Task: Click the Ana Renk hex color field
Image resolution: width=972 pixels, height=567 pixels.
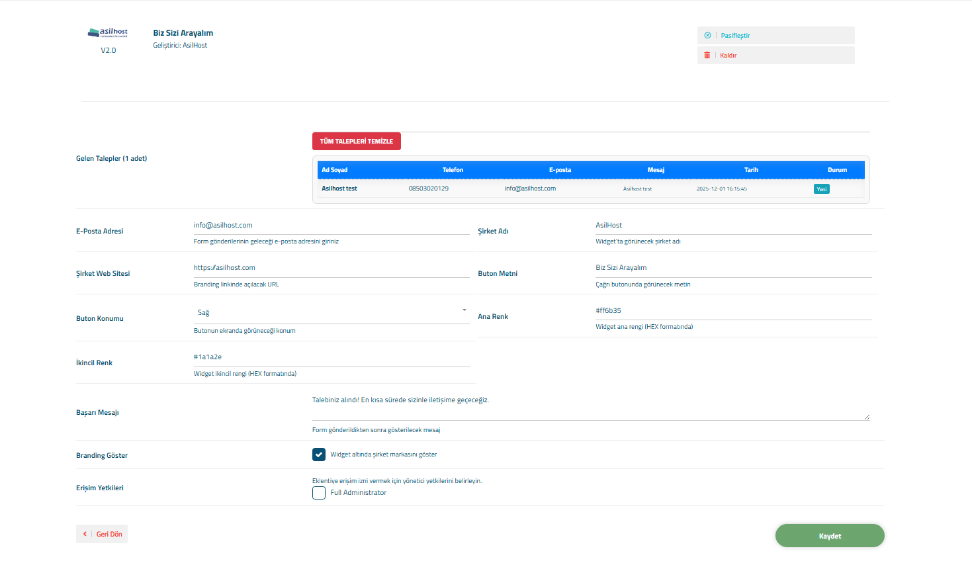Action: pyautogui.click(x=733, y=310)
